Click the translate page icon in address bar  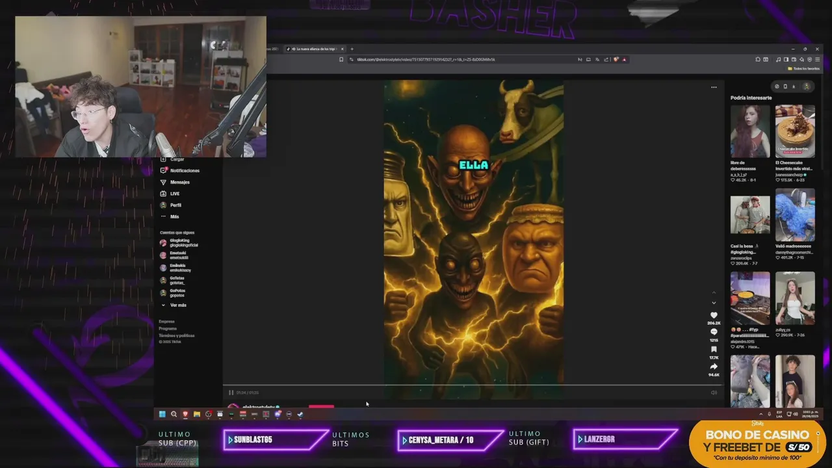(597, 60)
